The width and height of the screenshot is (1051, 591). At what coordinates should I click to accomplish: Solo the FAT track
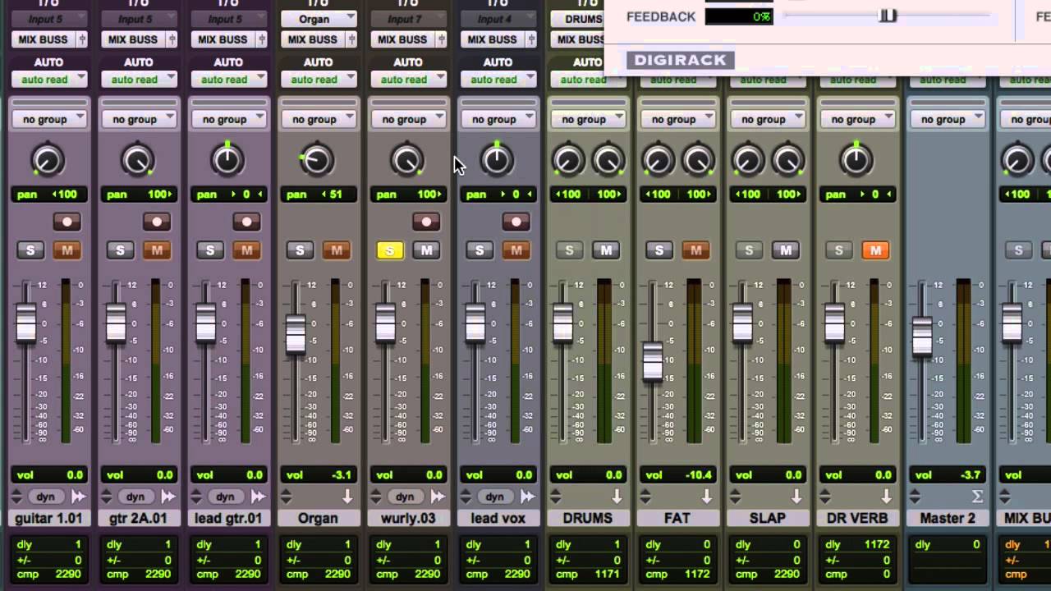tap(659, 250)
